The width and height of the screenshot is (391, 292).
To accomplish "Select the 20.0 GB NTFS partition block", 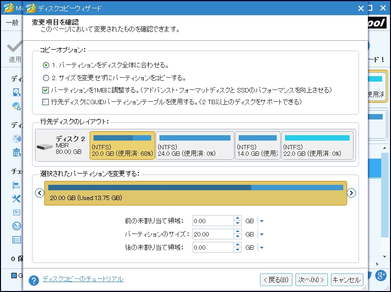I will tap(122, 146).
